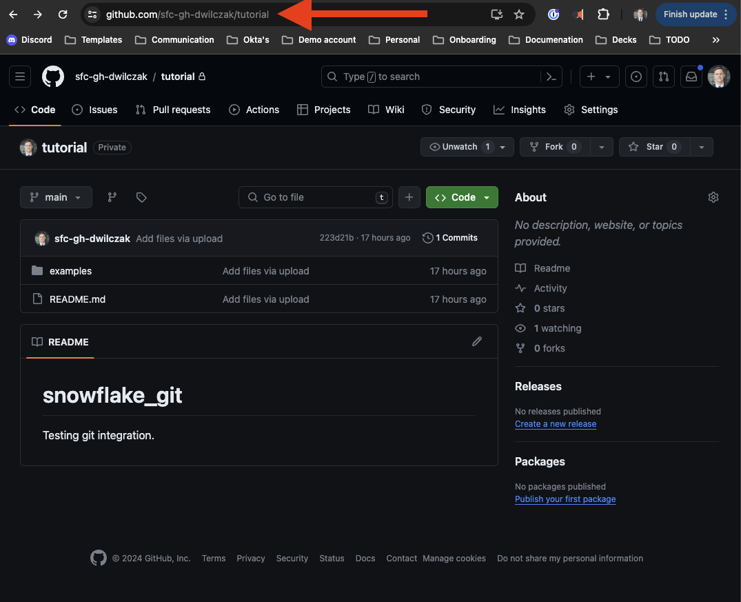
Task: Show more bookmarks with double chevron
Action: coord(716,40)
